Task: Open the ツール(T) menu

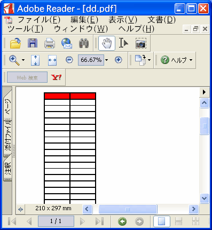Action: (x=26, y=29)
